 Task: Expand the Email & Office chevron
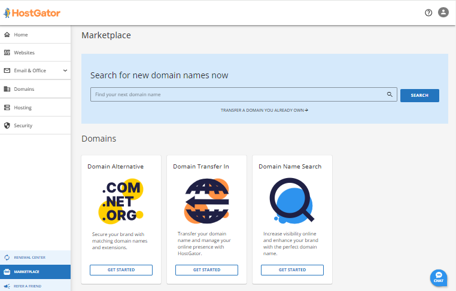[65, 71]
